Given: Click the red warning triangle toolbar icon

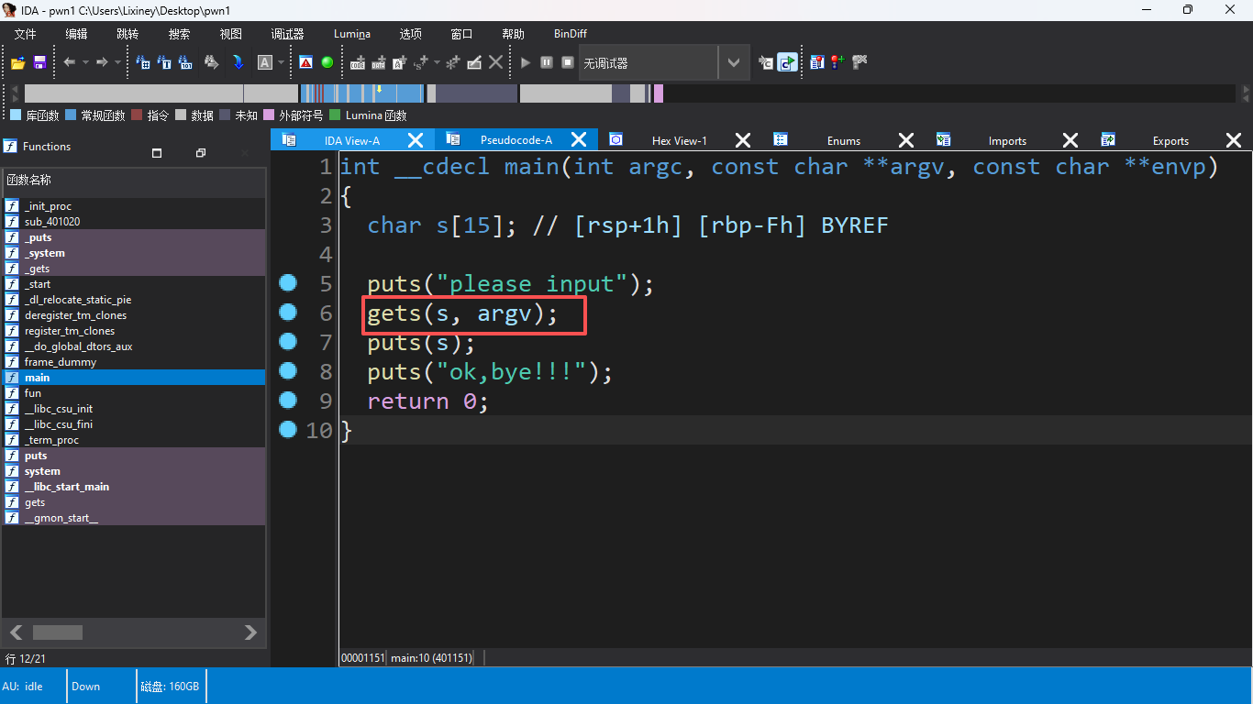Looking at the screenshot, I should (x=305, y=62).
